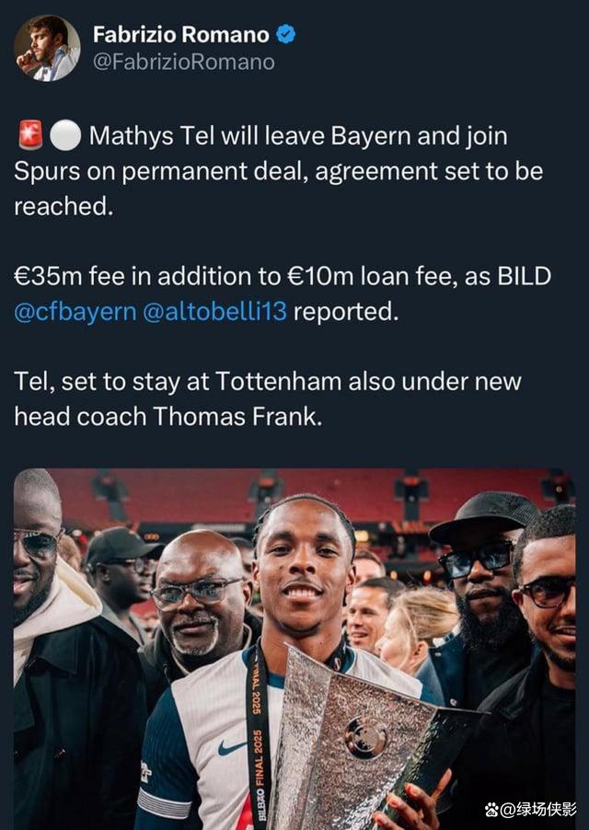This screenshot has height=830, width=589.
Task: Open the attached photo of Mathys Tel
Action: point(294,649)
